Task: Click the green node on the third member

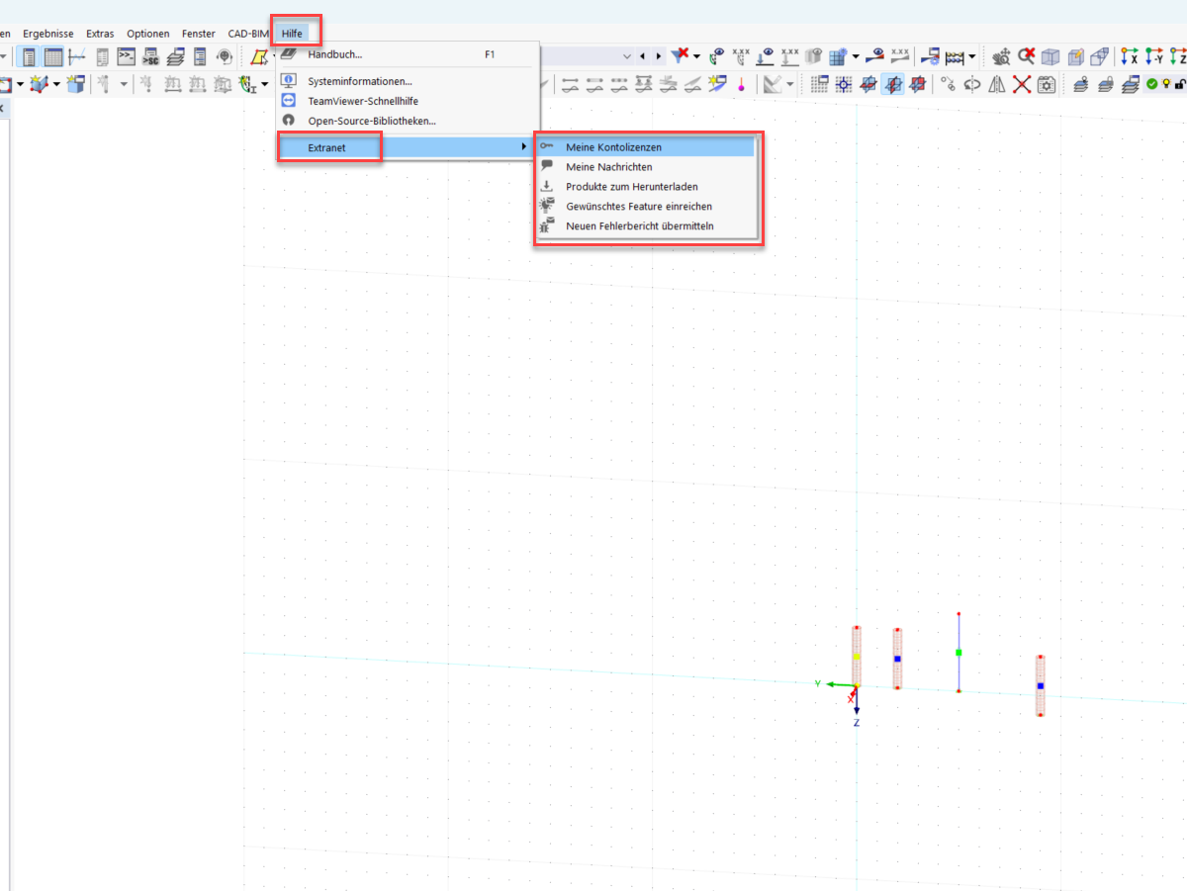Action: 958,652
